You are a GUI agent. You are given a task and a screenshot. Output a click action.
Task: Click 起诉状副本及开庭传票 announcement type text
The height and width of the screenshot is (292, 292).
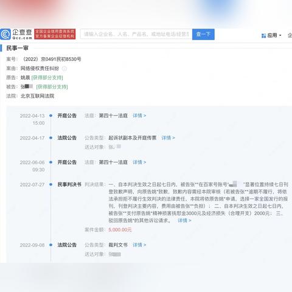point(133,138)
